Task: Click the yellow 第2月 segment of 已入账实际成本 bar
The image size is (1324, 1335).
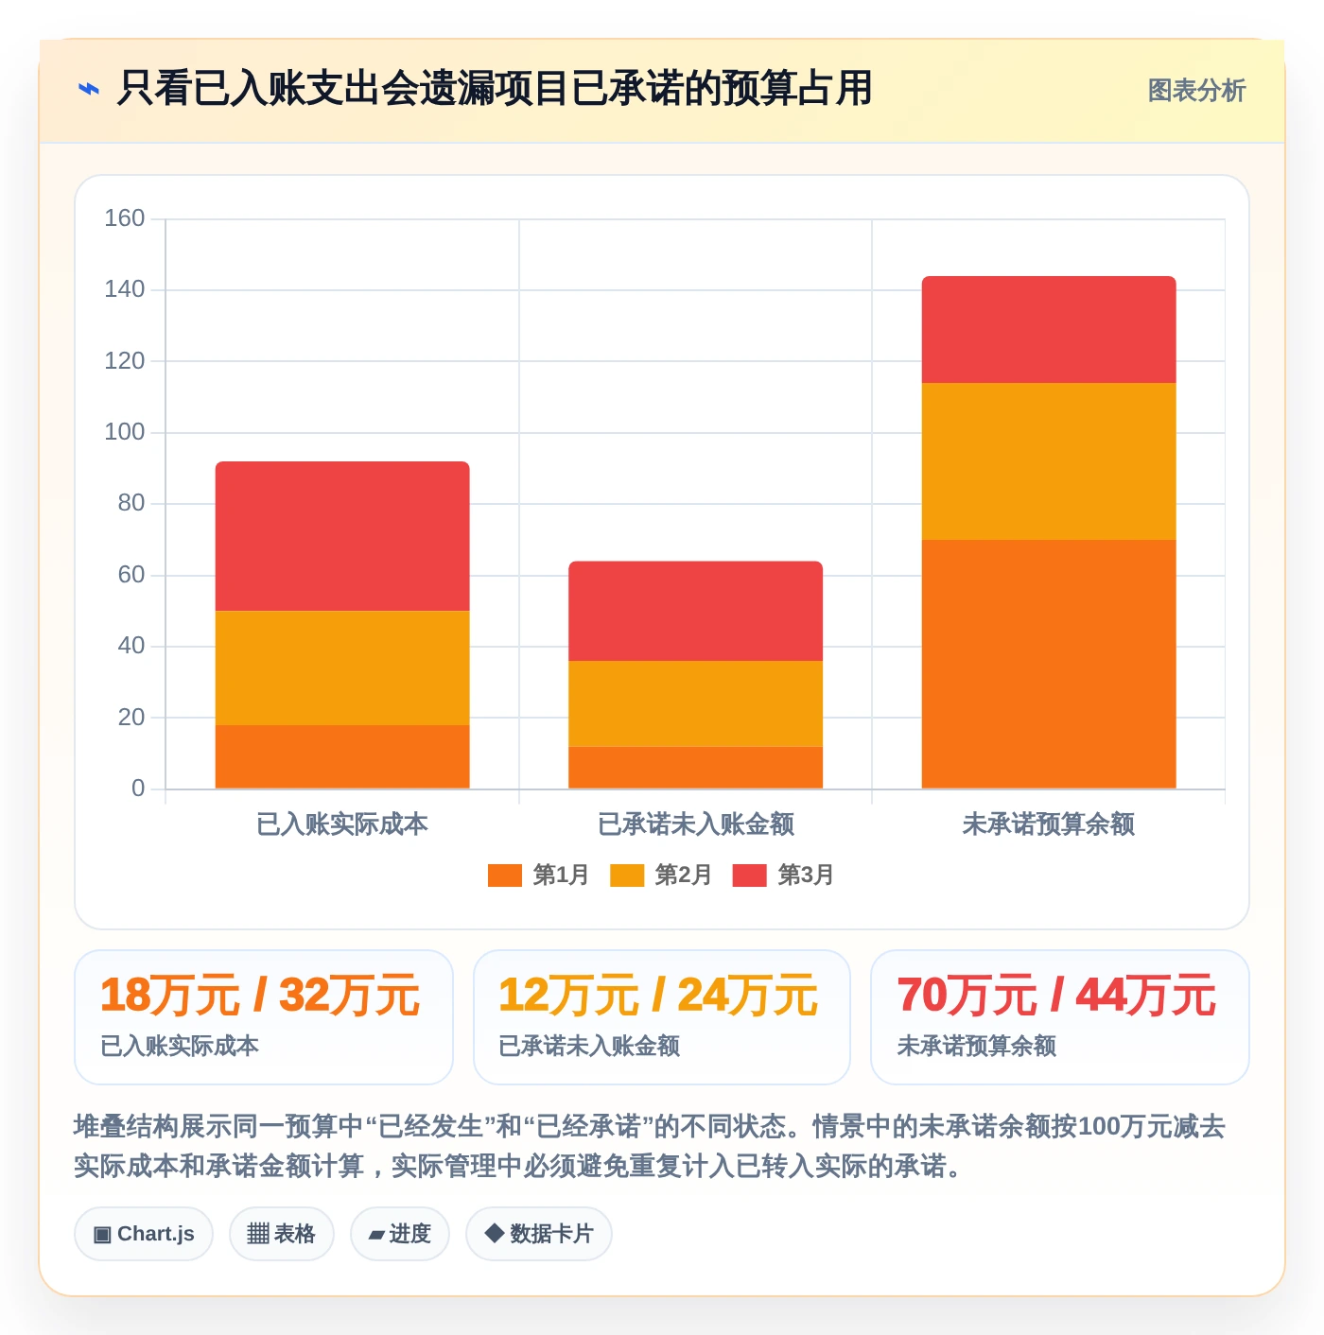Action: click(x=342, y=668)
